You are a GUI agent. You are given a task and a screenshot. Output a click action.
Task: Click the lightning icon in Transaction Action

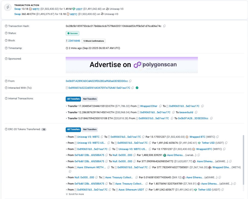coord(8,7)
